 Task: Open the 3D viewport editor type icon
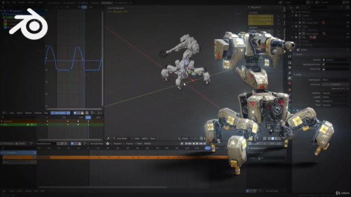(109, 138)
